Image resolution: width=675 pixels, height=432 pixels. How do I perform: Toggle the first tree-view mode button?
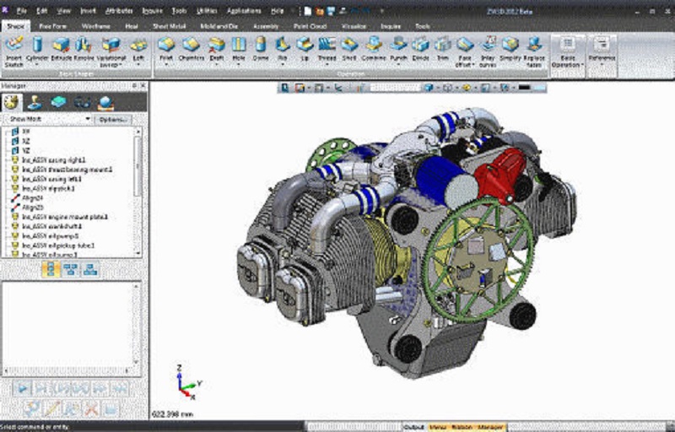51,270
